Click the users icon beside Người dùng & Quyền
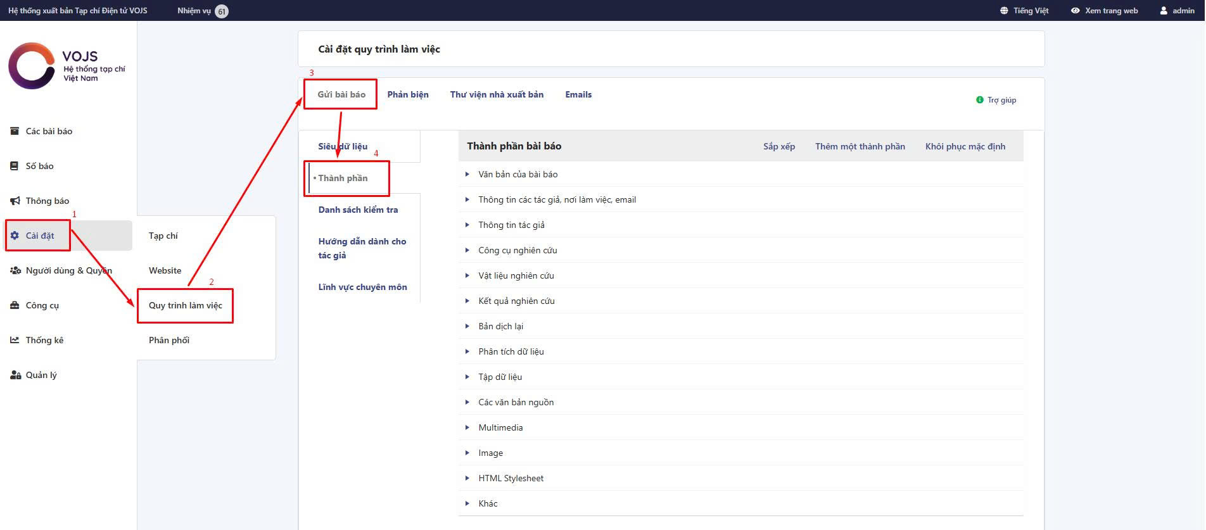The image size is (1206, 530). (15, 270)
